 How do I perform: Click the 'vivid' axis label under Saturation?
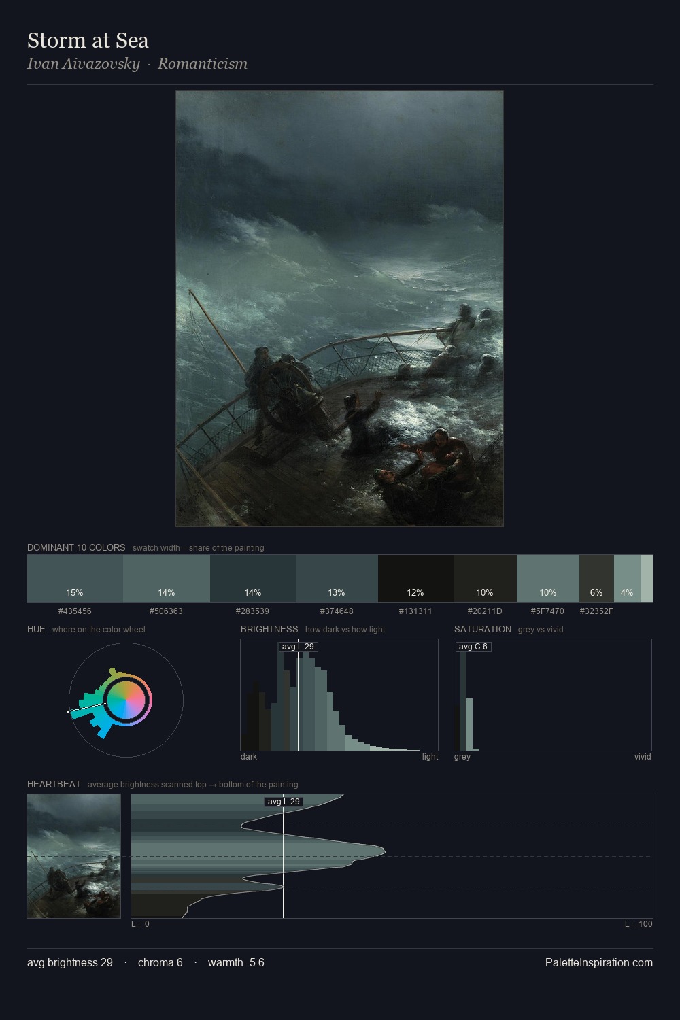tap(643, 756)
